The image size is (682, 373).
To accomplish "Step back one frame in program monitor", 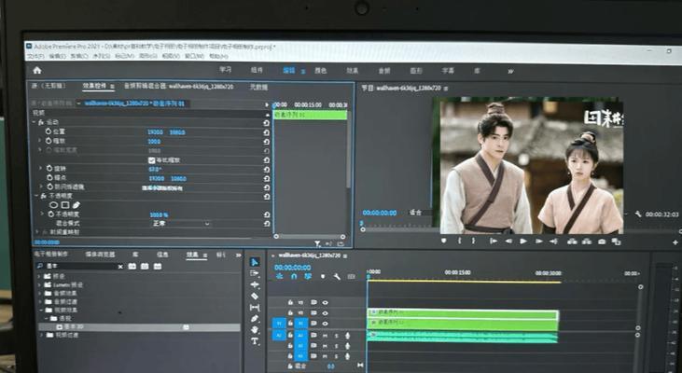I will click(x=508, y=241).
